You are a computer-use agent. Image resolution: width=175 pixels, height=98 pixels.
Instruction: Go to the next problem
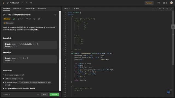point(27,3)
